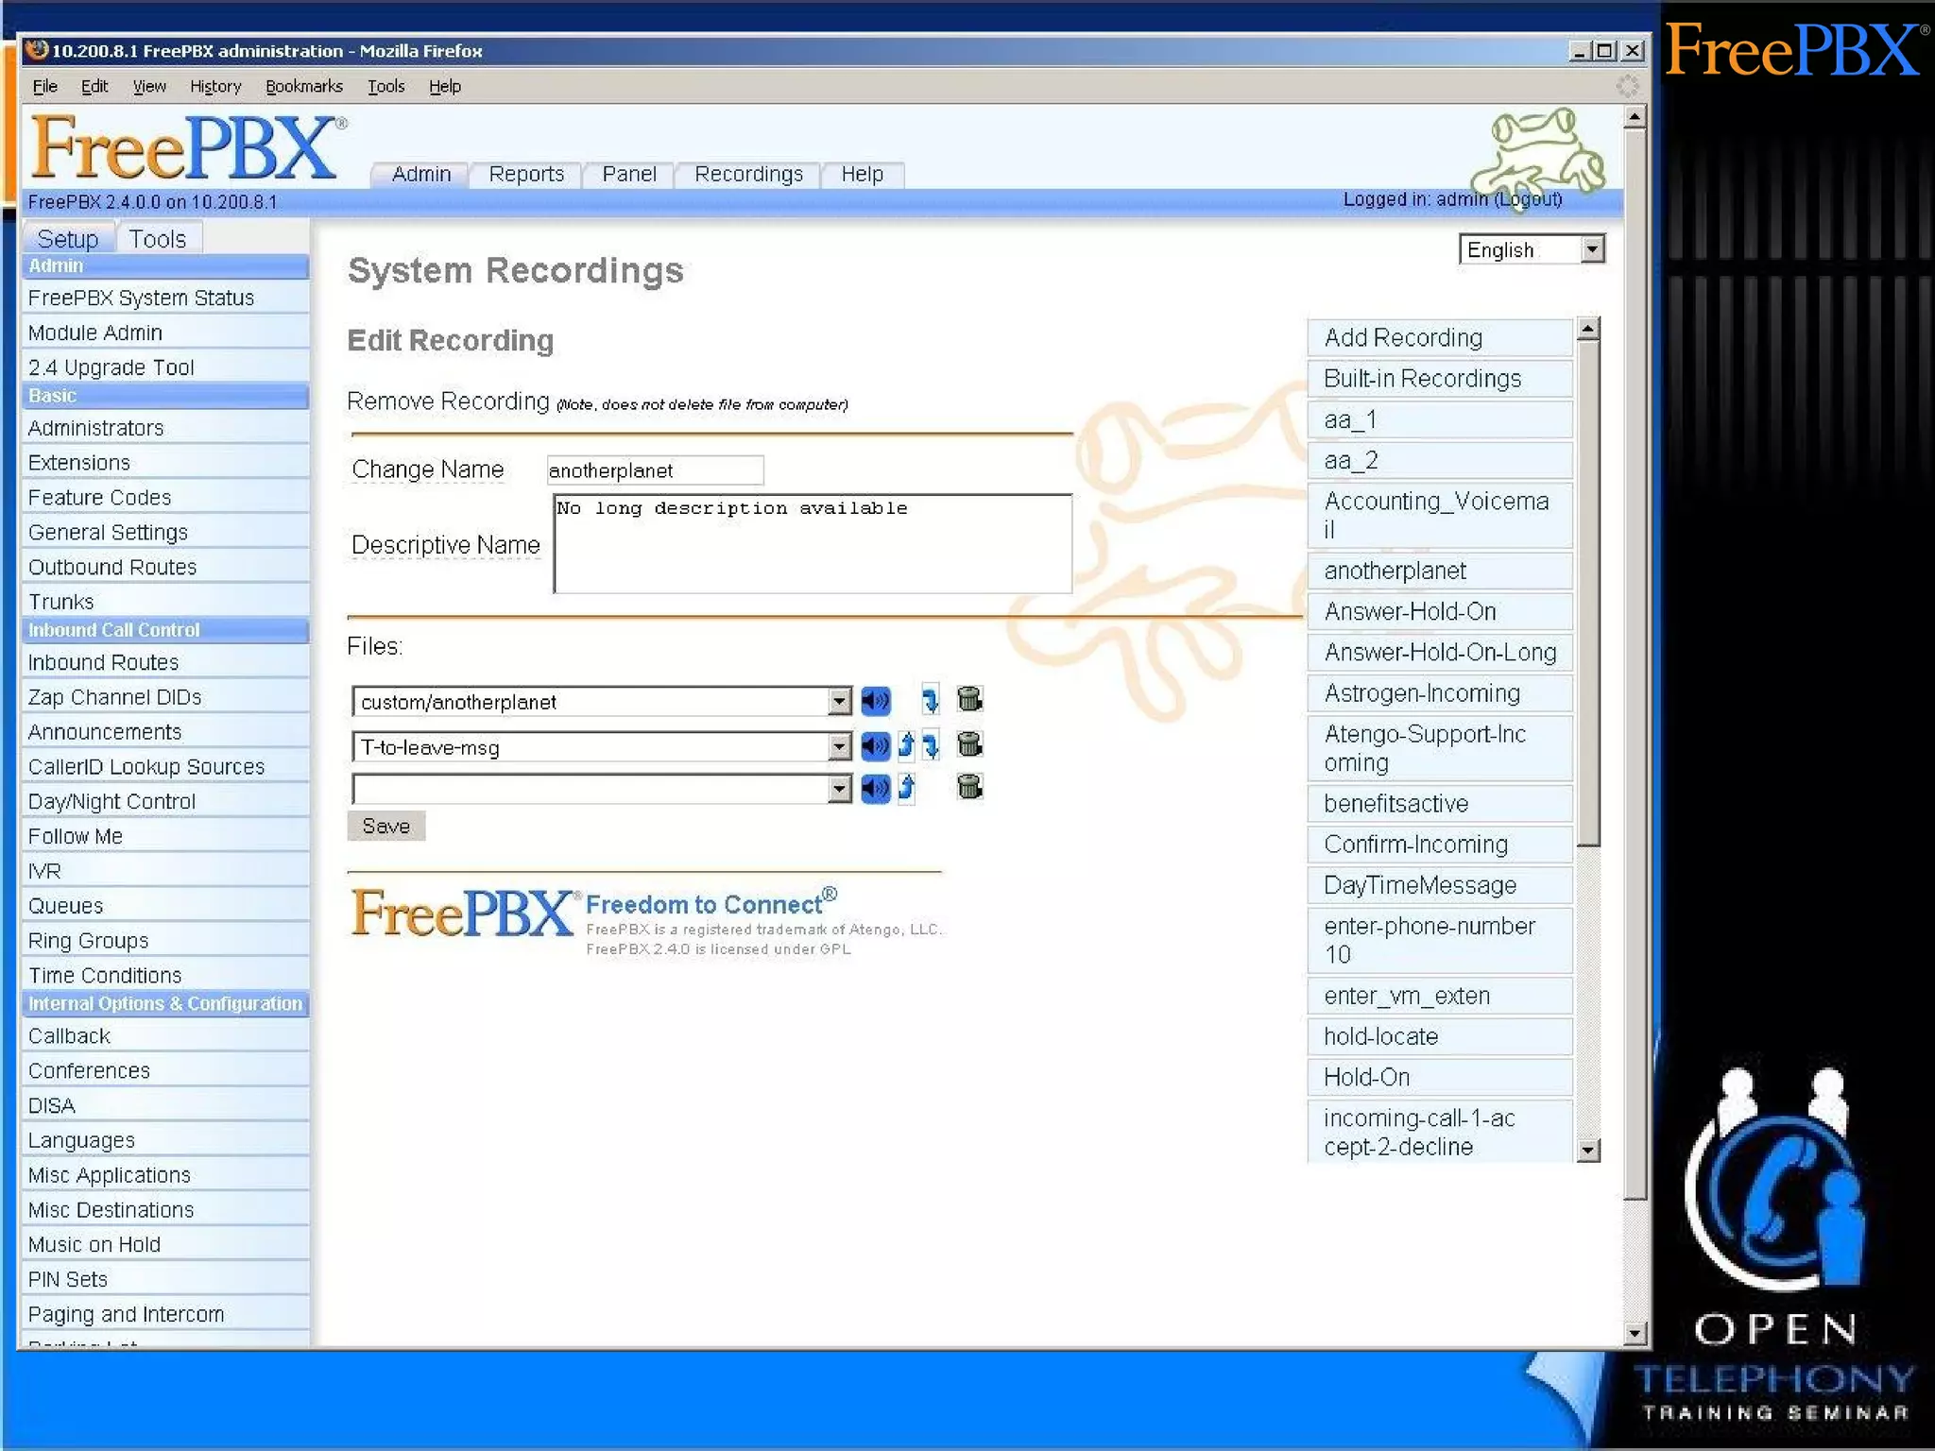Move T-to-leave-msg file down in order
Screen dimensions: 1935x1451
pos(931,746)
